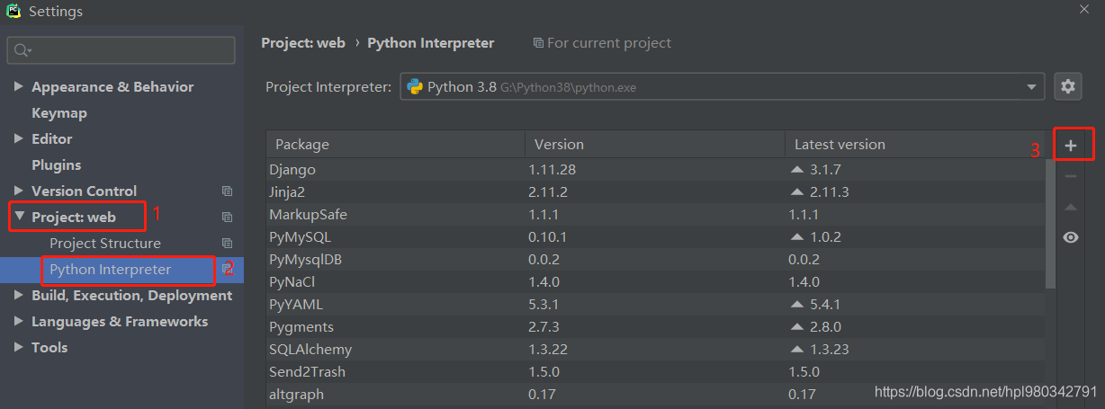Click the PyMySQL upgrade-available arrow

(x=796, y=236)
